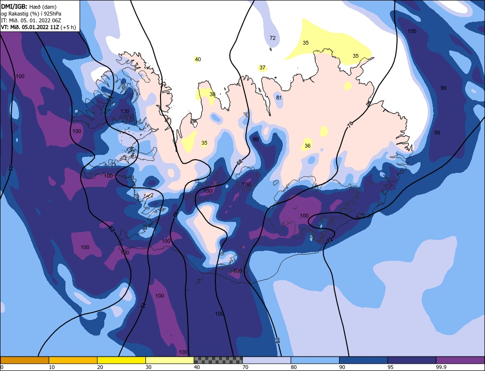Click the humidity value 81 on the map
Viewport: 485px width, 371px height.
tap(279, 98)
